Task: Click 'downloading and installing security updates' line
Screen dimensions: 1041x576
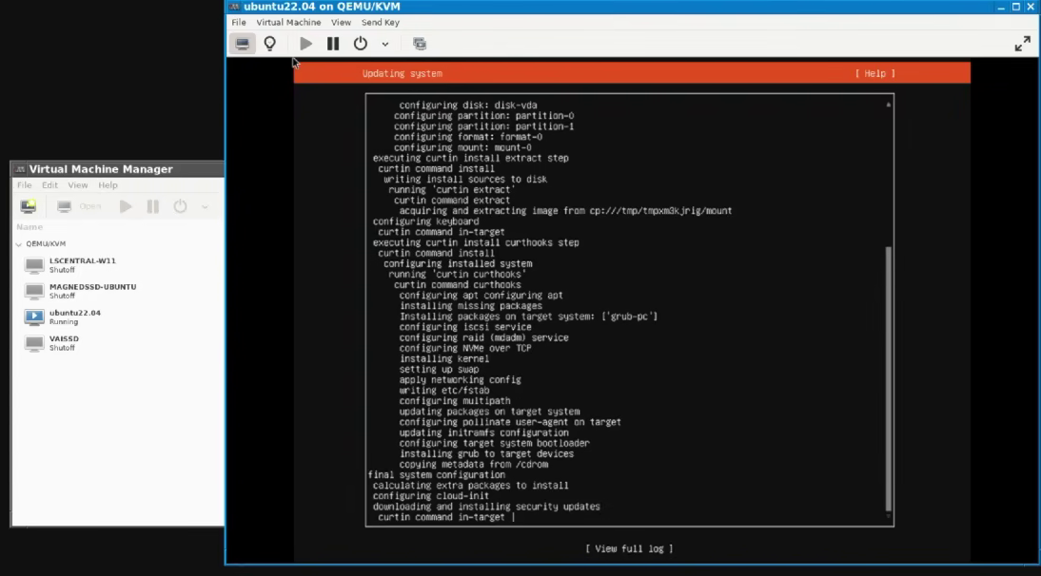Action: click(x=486, y=507)
